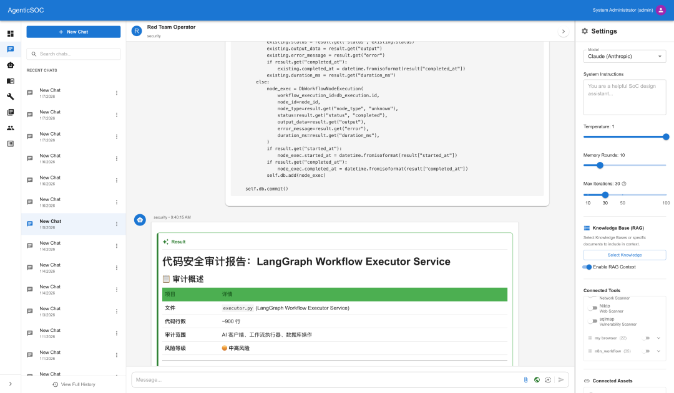
Task: Enable the sqlmap Vulnerability Scanner toggle
Action: 593,321
